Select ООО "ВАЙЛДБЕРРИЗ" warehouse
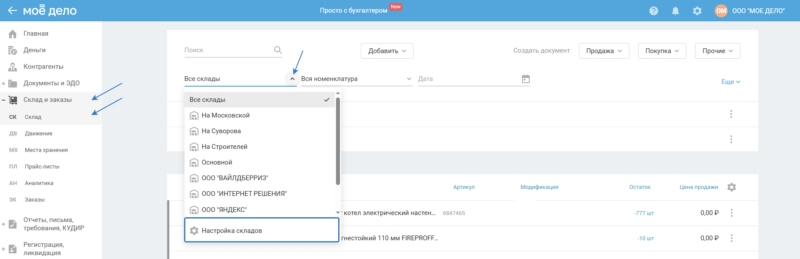 pyautogui.click(x=260, y=178)
